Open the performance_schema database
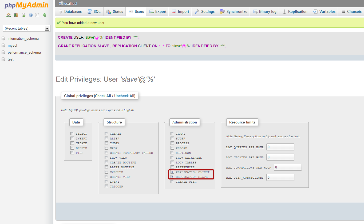Image resolution: width=364 pixels, height=224 pixels. tap(24, 53)
